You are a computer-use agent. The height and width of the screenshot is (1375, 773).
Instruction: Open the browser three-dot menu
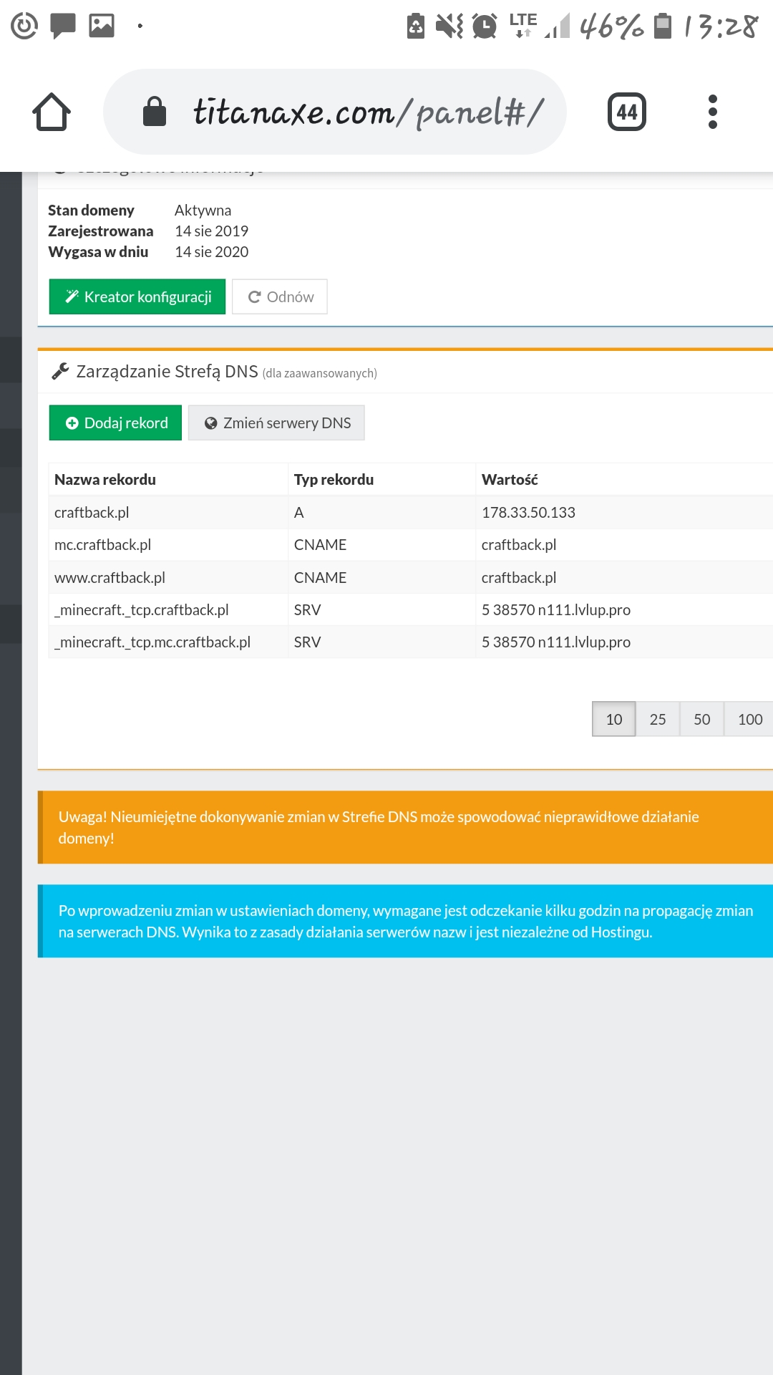712,112
